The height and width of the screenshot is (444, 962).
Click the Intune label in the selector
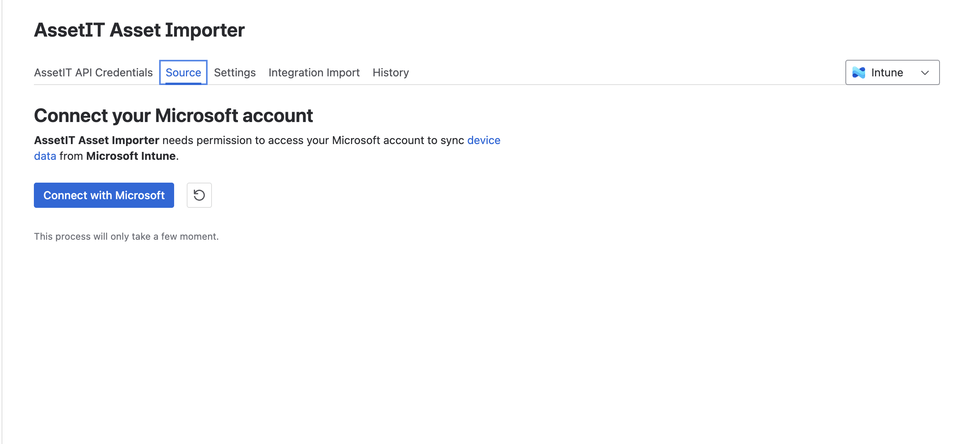(887, 72)
